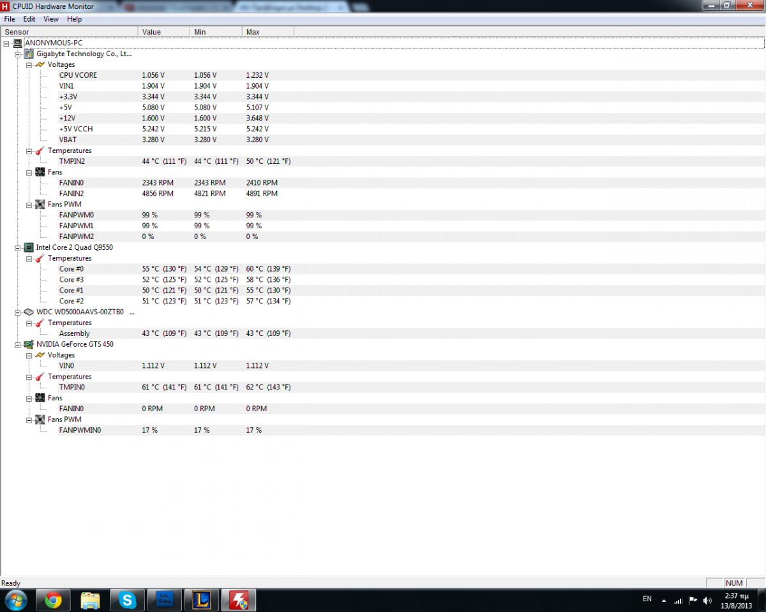Image resolution: width=766 pixels, height=612 pixels.
Task: Collapse the WDC WD5000AAVS hard drive node
Action: [x=17, y=312]
